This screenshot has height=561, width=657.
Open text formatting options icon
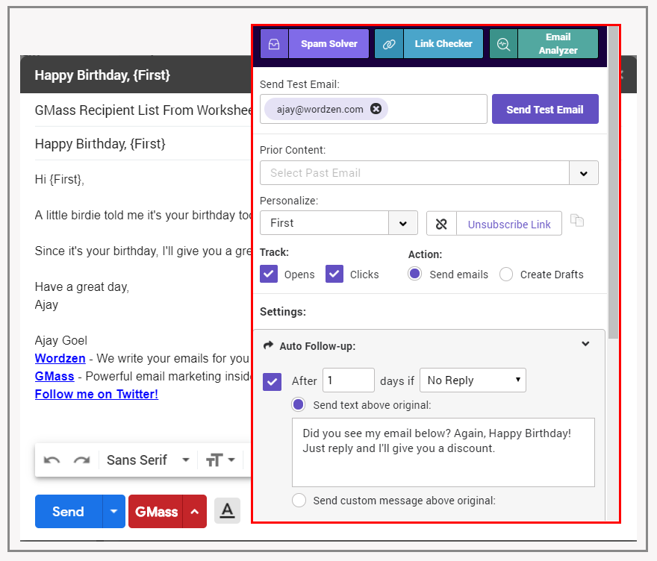(x=227, y=511)
